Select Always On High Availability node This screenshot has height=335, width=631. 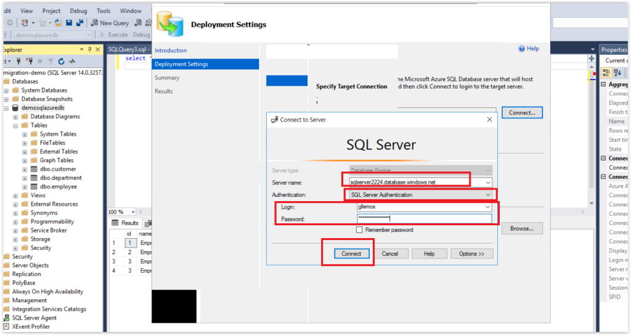[x=47, y=291]
